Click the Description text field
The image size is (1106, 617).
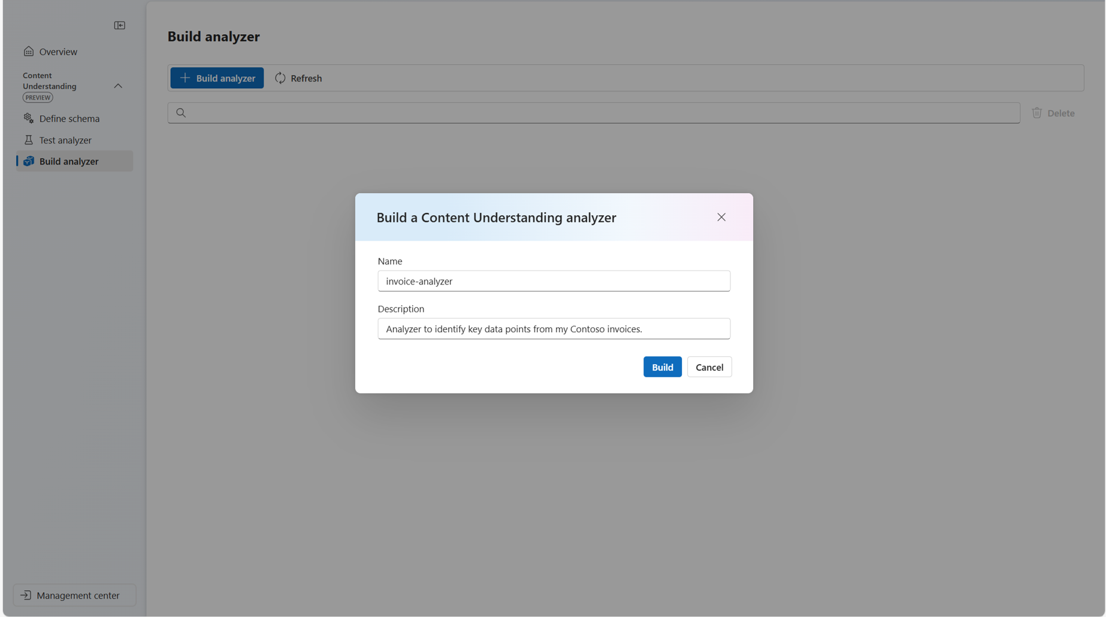pos(554,329)
